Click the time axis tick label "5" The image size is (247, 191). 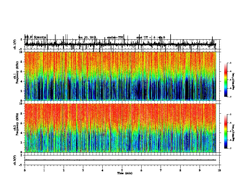pos(122,170)
